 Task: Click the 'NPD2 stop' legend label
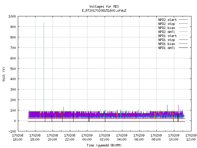coord(167,24)
